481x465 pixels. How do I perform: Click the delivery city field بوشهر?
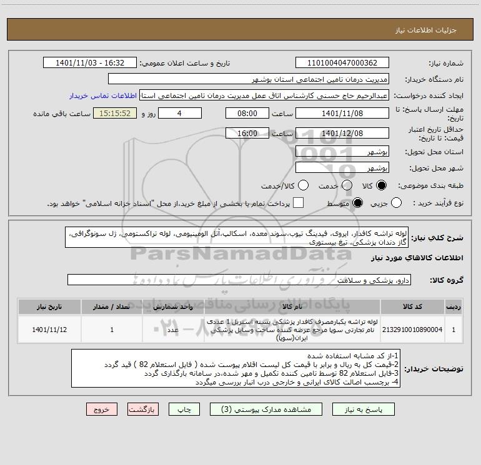[342, 168]
